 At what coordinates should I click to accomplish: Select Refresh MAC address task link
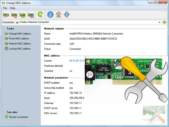click(20, 44)
